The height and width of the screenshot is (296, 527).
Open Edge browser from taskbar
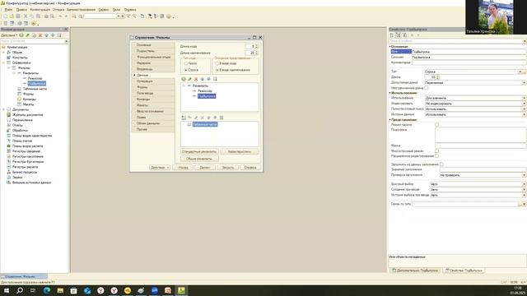47,290
